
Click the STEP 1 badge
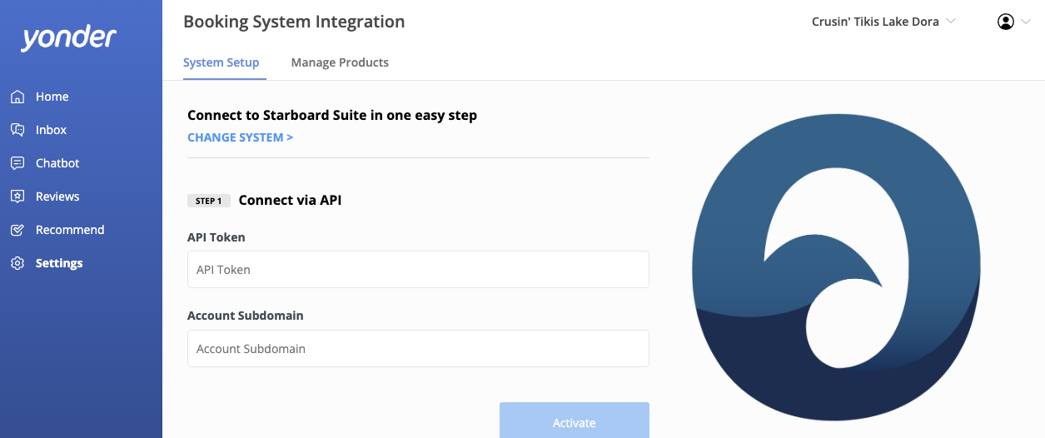(208, 201)
